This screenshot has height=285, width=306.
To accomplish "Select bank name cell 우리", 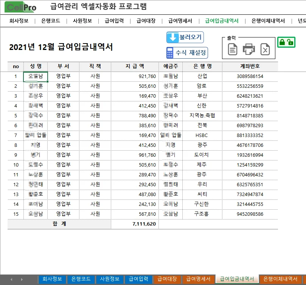I will (x=202, y=185).
